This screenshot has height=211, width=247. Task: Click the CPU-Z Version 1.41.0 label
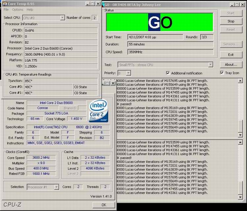pyautogui.click(x=101, y=197)
